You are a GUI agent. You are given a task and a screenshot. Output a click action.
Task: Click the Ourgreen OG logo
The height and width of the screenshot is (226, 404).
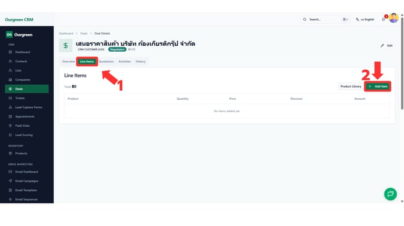pyautogui.click(x=9, y=34)
